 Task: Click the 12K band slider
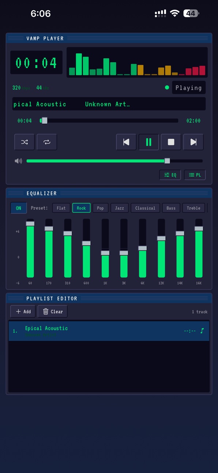coord(161,248)
